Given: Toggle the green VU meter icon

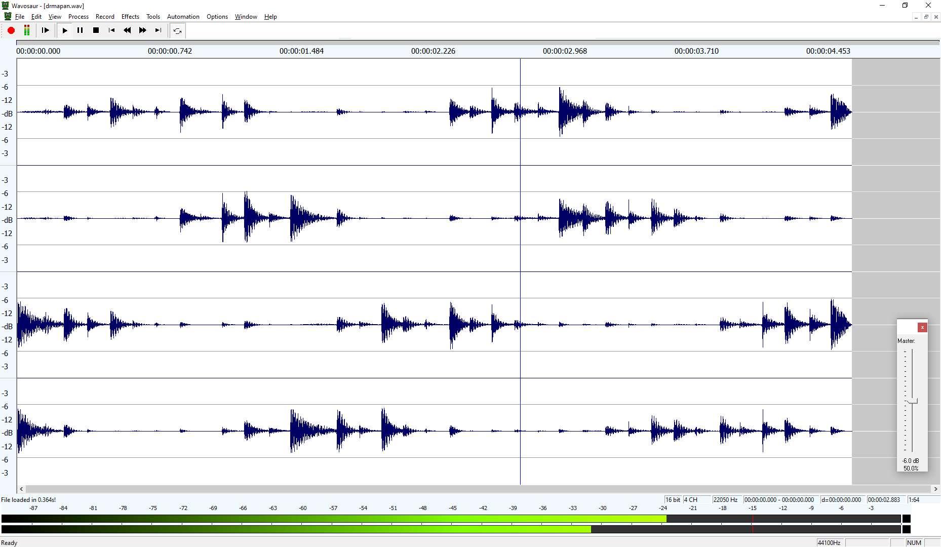Looking at the screenshot, I should point(27,30).
